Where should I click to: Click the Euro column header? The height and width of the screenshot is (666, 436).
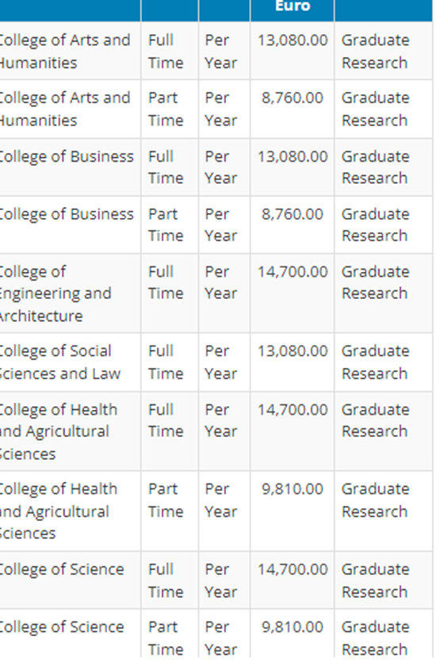[293, 6]
